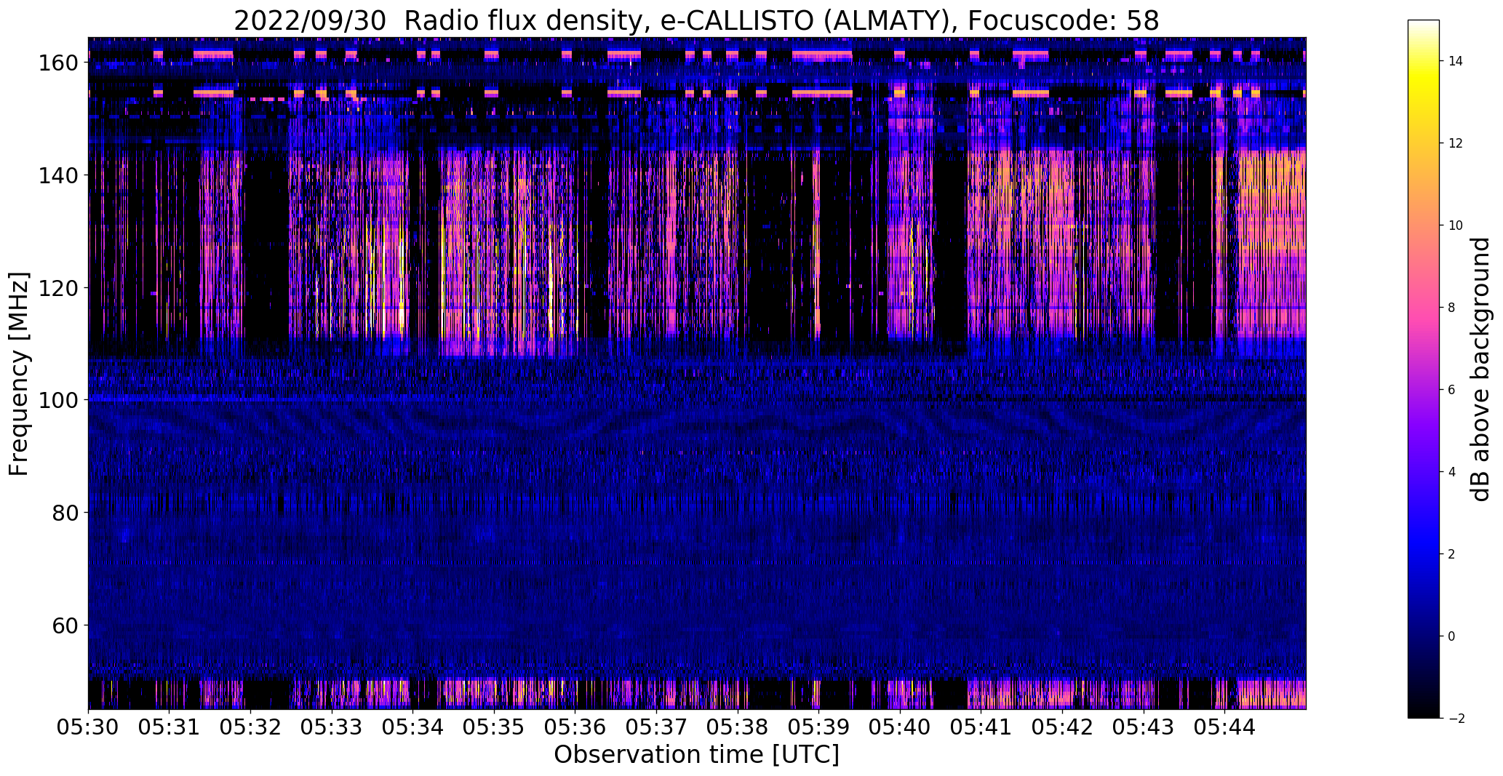Click the colorbar tick label 8
Screen dimensions: 1503x776
[1451, 308]
